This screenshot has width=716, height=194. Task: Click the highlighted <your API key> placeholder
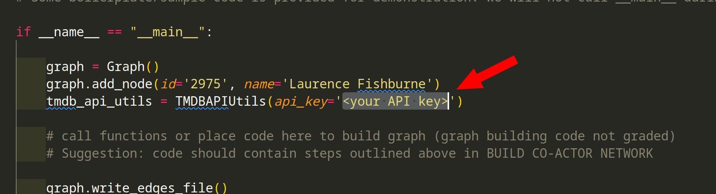395,101
